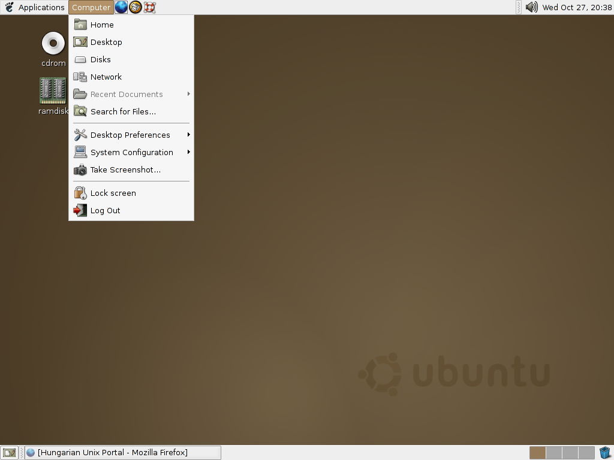614x460 pixels.
Task: Choose the Desktop menu entry
Action: pyautogui.click(x=131, y=42)
